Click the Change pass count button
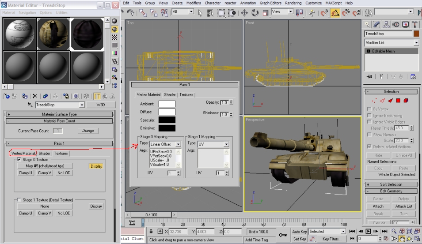The height and width of the screenshot is (244, 422). 87,131
